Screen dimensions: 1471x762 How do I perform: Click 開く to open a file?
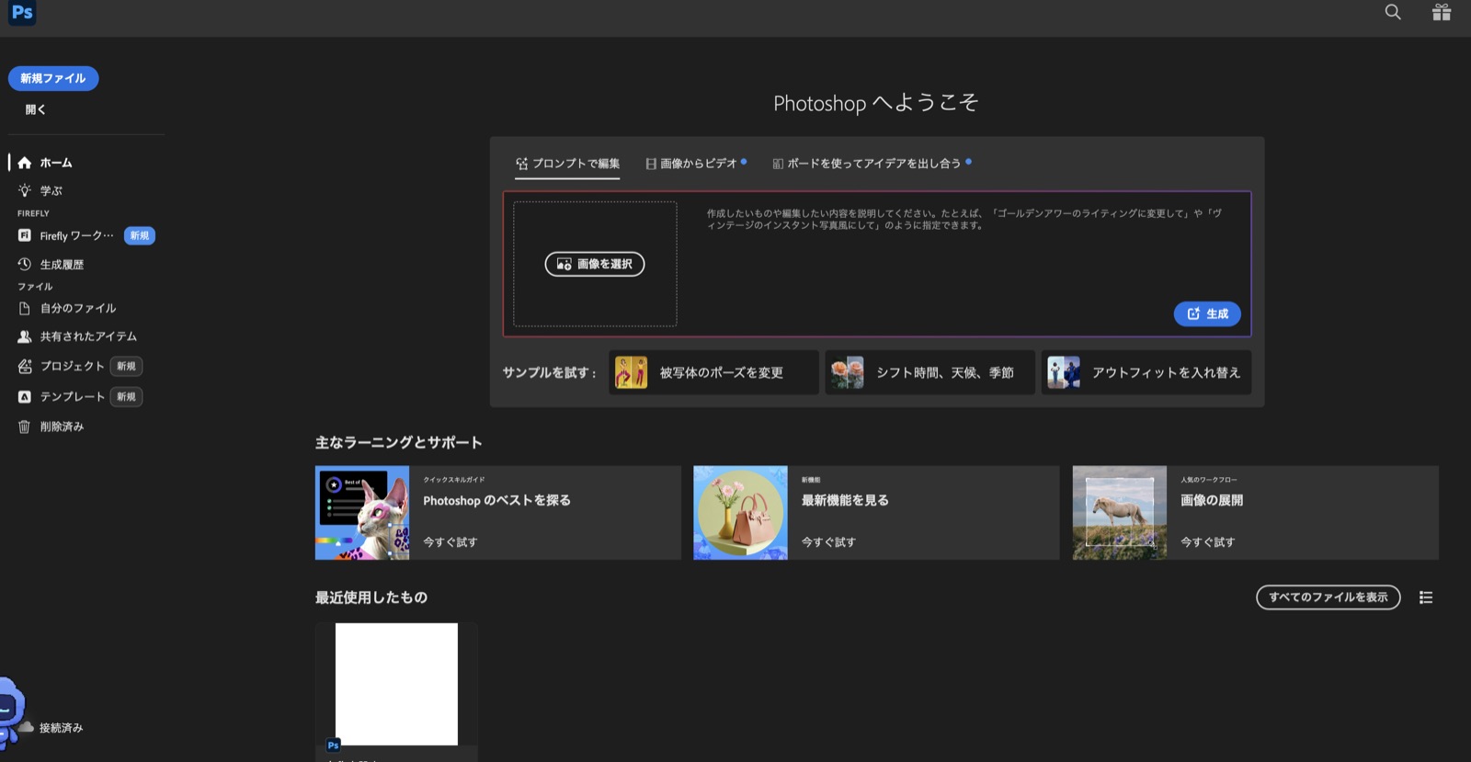pyautogui.click(x=36, y=109)
